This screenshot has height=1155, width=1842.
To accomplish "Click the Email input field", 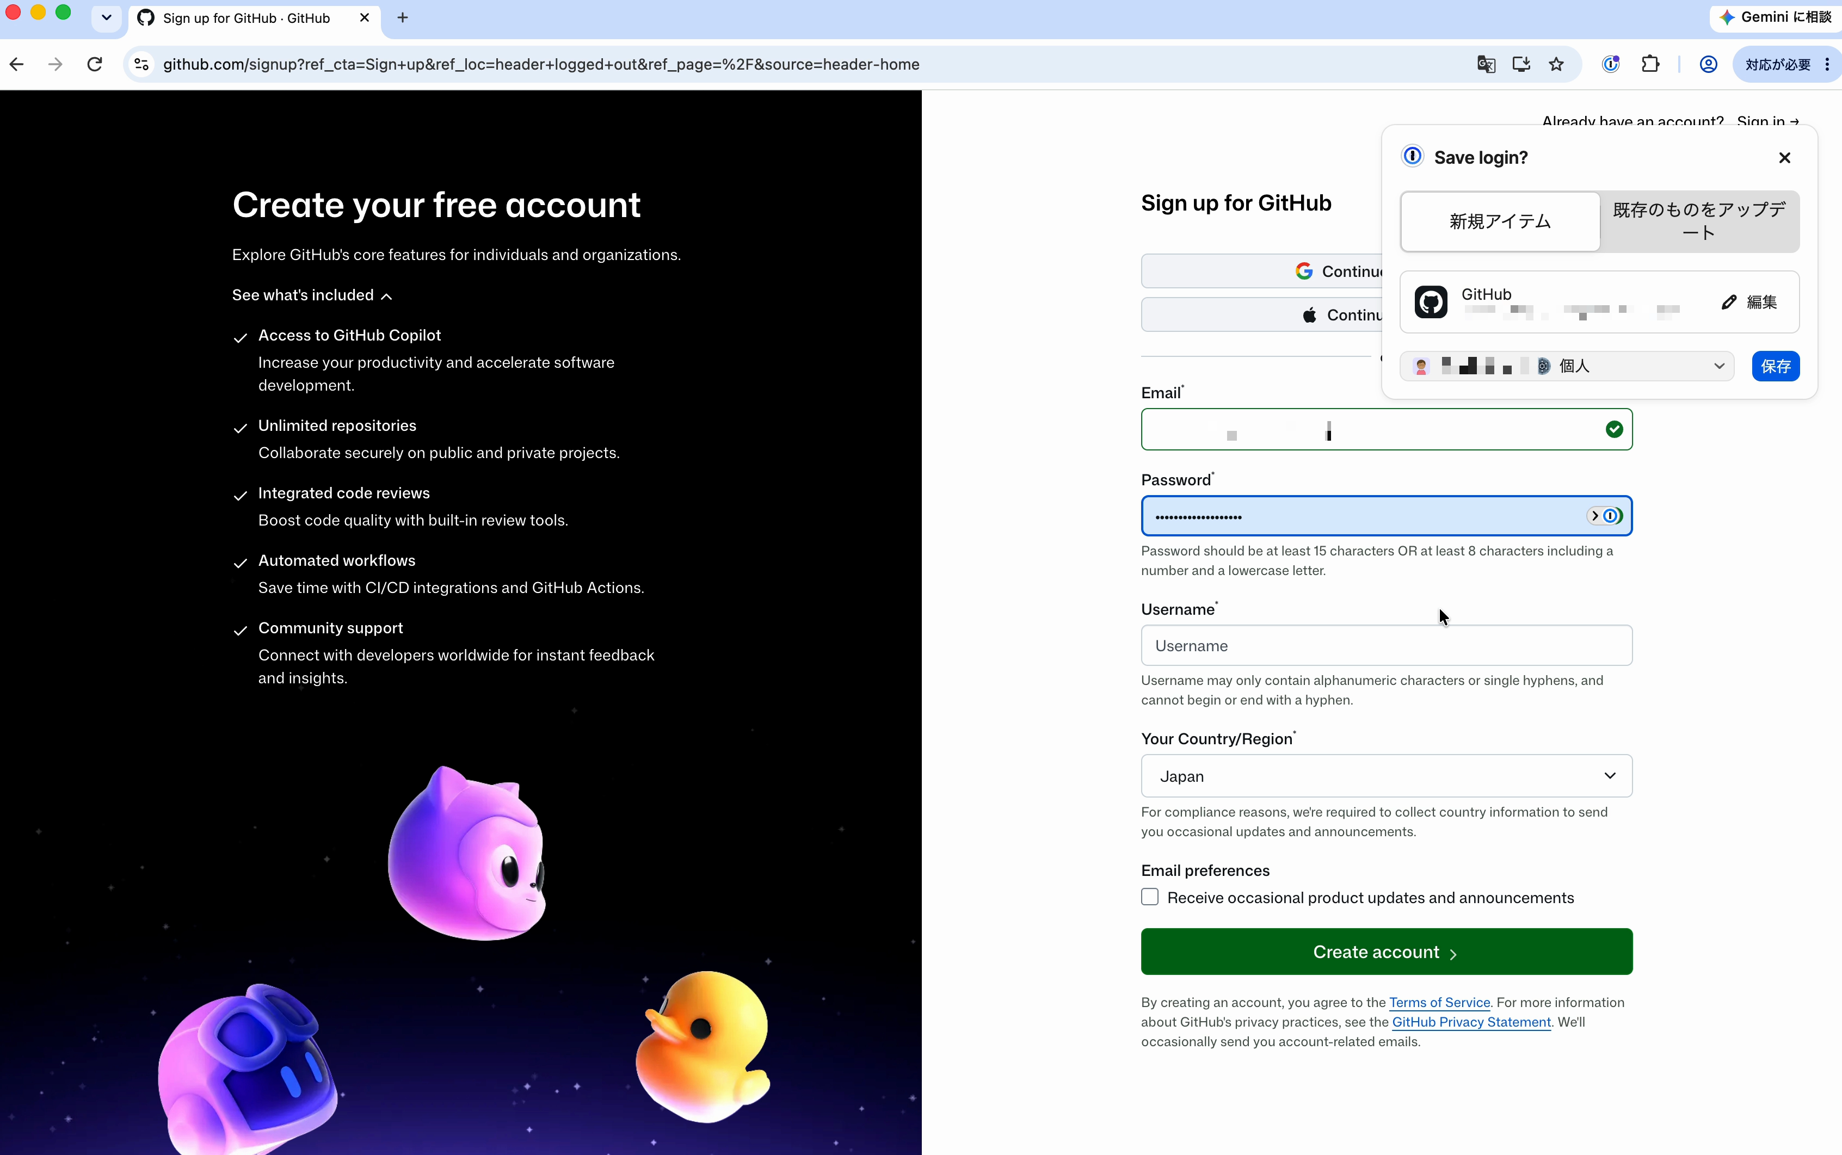I will click(1386, 429).
